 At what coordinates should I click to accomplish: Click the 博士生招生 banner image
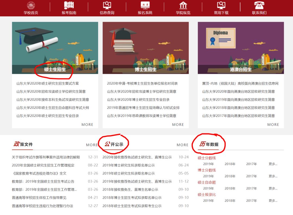tap(145, 48)
